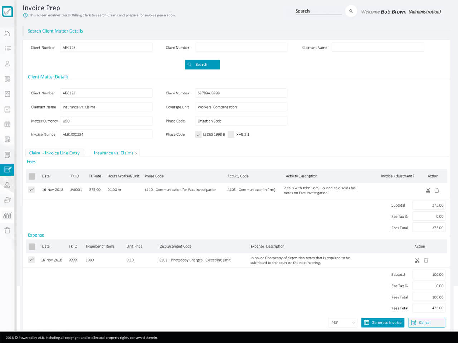This screenshot has height=343, width=458.
Task: Switch to the Claim - Invoice Line Entry tab
Action: click(x=54, y=153)
